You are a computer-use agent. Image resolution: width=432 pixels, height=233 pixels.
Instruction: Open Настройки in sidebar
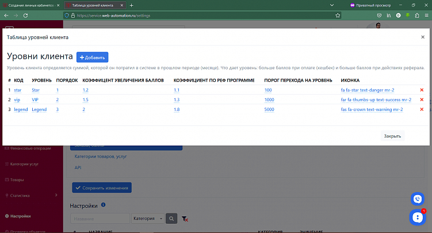(x=18, y=216)
